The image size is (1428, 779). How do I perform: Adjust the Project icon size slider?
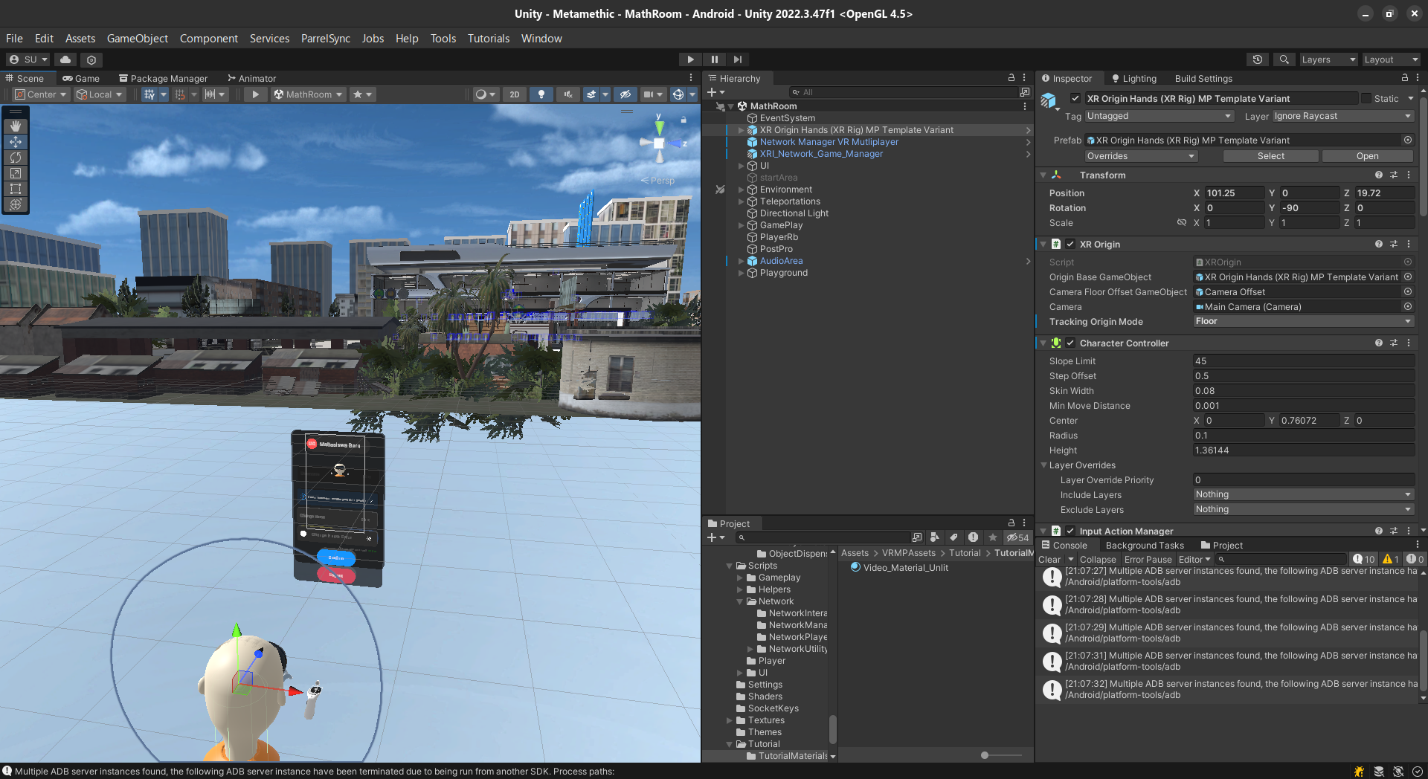click(985, 755)
